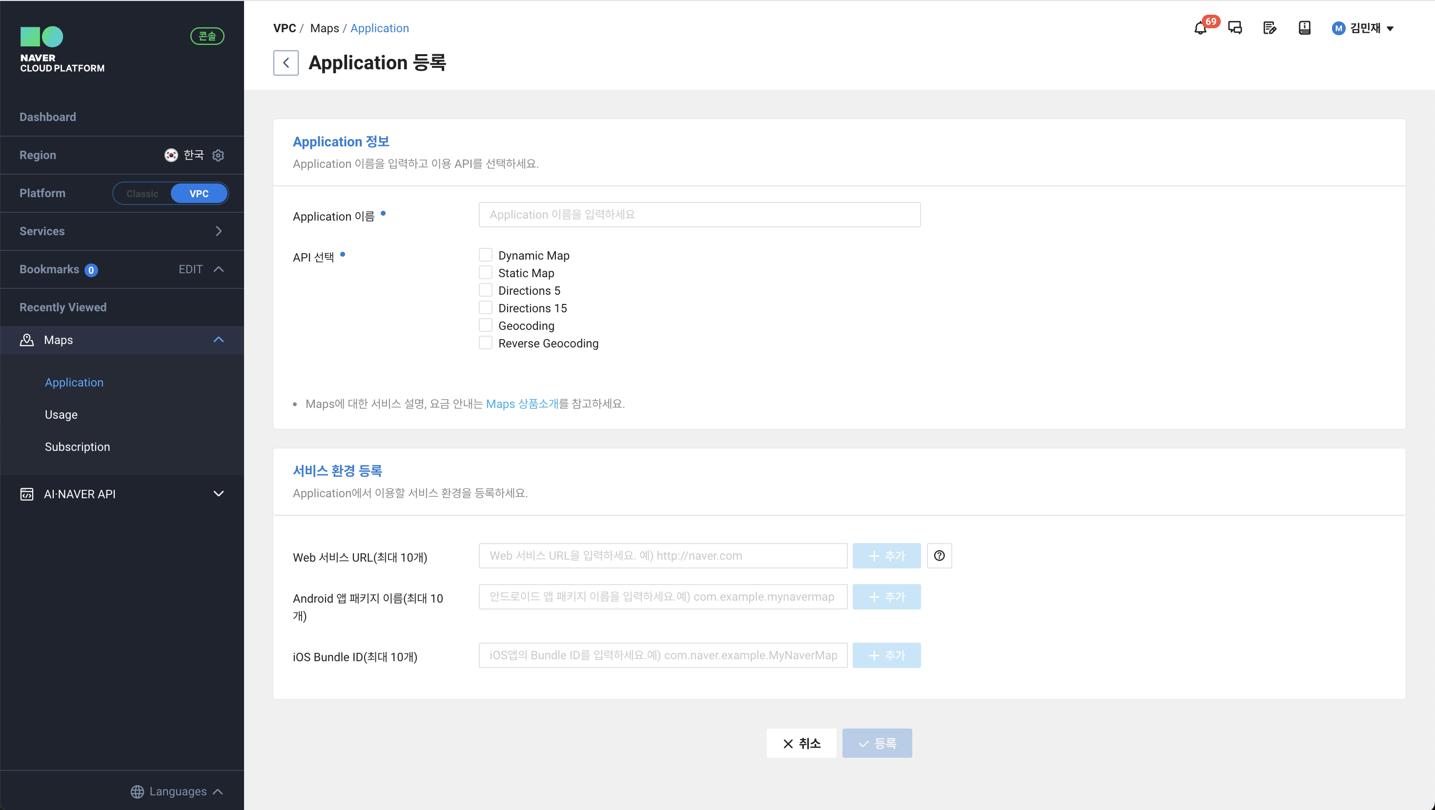Switch Platform toggle to Classic
Screen dimensions: 1435x810
[x=142, y=194]
